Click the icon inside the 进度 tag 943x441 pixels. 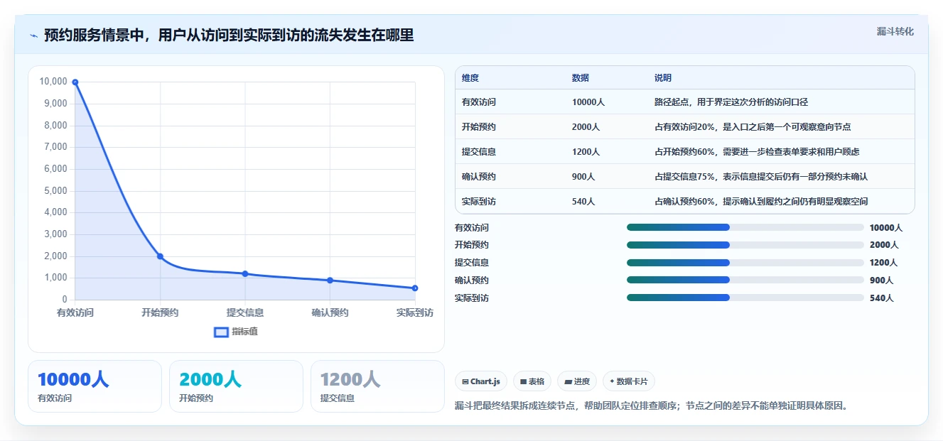[x=568, y=382]
